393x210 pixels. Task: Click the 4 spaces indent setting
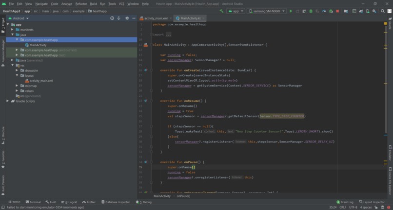click(x=366, y=207)
